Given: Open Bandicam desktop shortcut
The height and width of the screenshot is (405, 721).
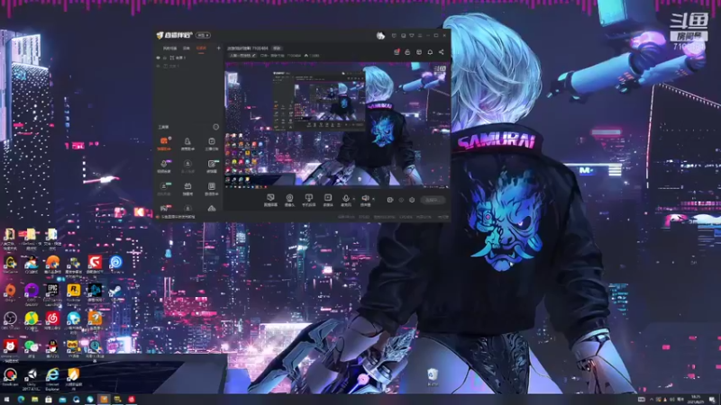Looking at the screenshot, I should coord(10,377).
